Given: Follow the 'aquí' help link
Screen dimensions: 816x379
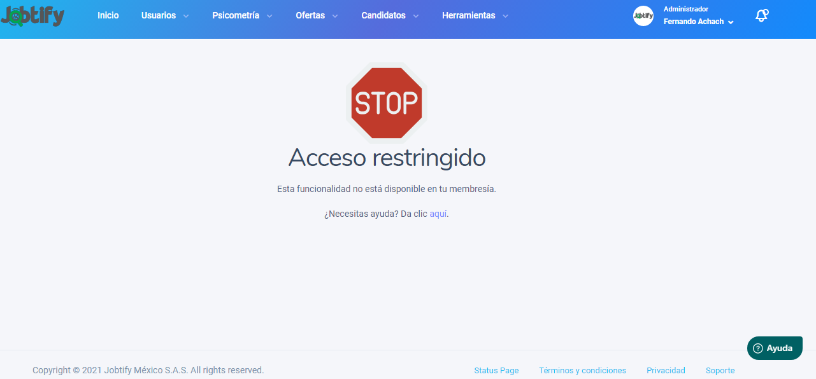Looking at the screenshot, I should pos(438,214).
